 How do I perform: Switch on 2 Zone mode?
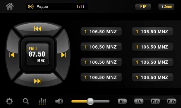point(166,7)
